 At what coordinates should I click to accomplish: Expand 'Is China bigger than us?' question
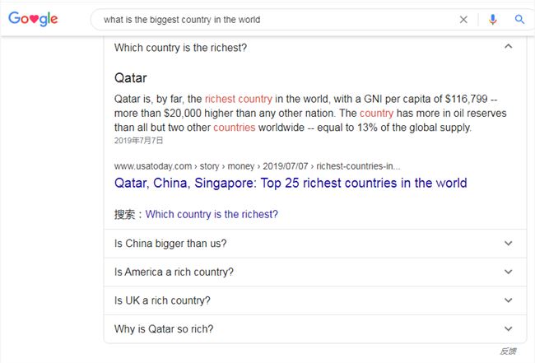click(x=315, y=244)
